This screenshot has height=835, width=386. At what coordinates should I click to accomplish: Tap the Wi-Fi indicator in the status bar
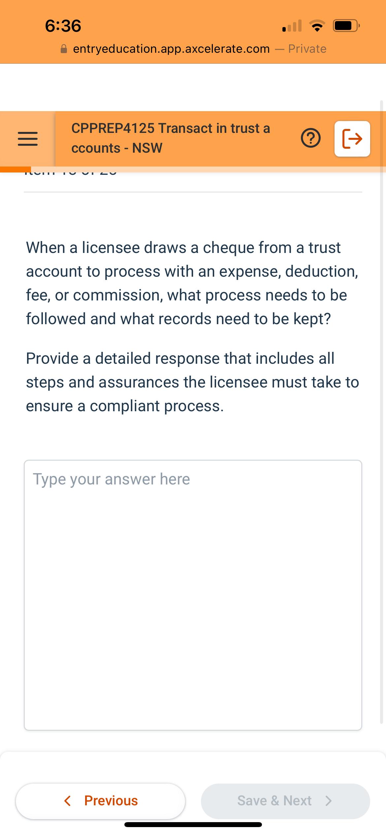pyautogui.click(x=317, y=26)
